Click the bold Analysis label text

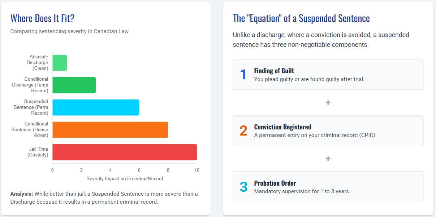pyautogui.click(x=22, y=194)
